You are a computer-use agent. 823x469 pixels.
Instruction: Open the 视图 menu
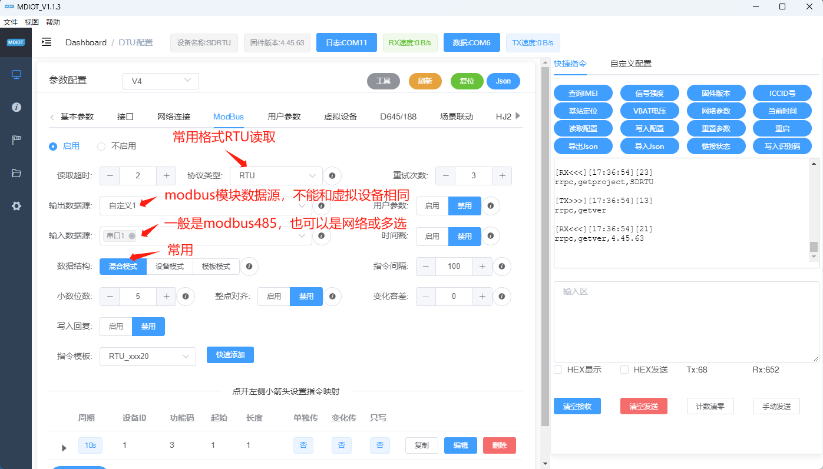coord(30,22)
